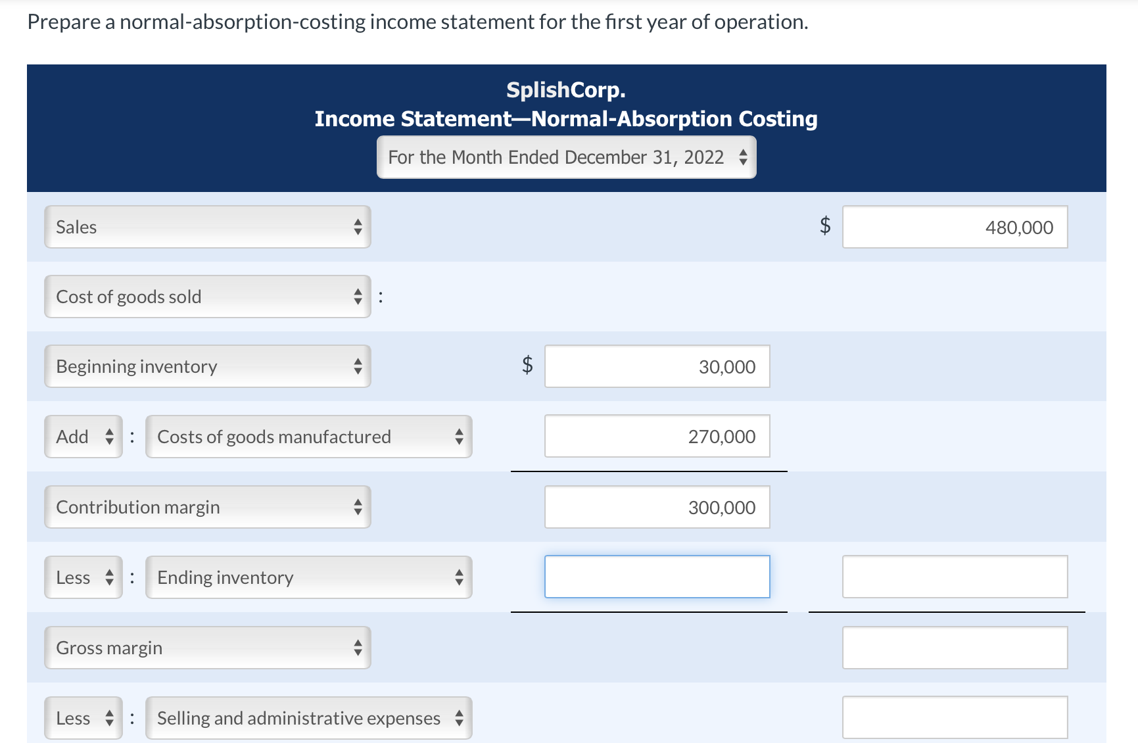Click the empty cost of goods sold total field
The width and height of the screenshot is (1138, 743).
coord(955,577)
